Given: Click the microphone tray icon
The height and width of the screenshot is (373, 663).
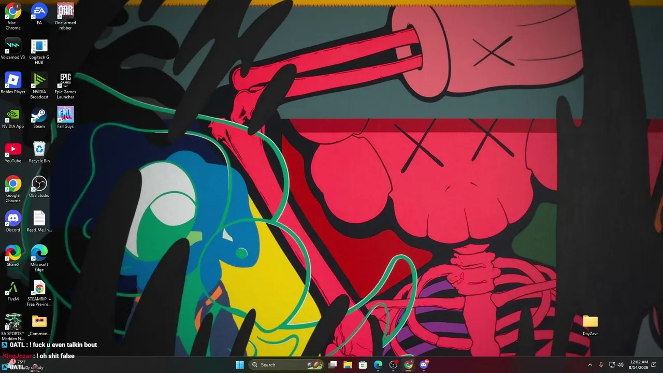Looking at the screenshot, I should click(601, 365).
